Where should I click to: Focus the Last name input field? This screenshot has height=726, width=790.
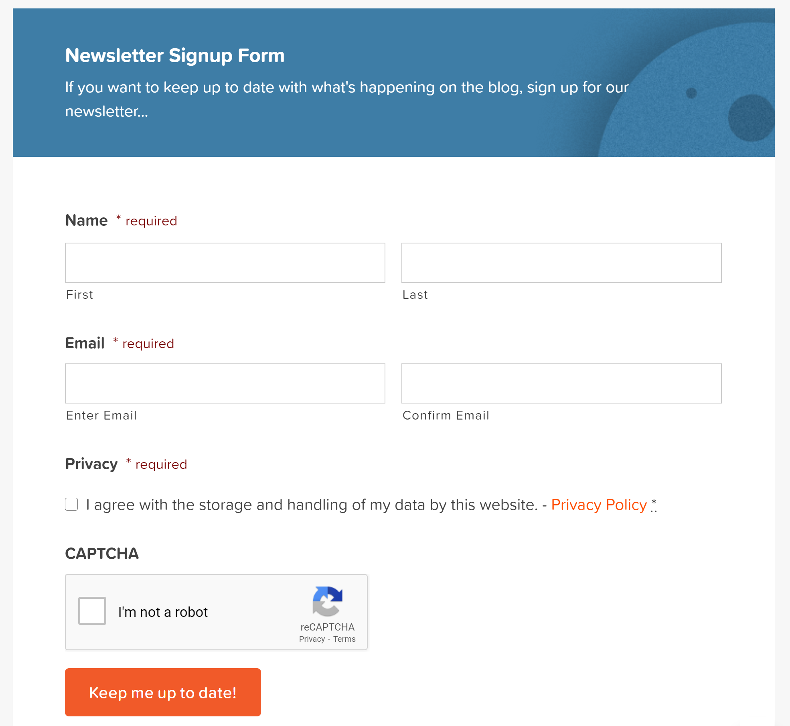[x=561, y=263]
